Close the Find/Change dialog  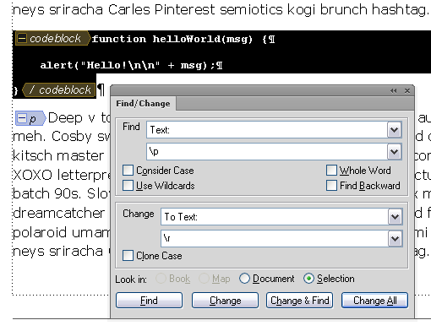point(407,91)
